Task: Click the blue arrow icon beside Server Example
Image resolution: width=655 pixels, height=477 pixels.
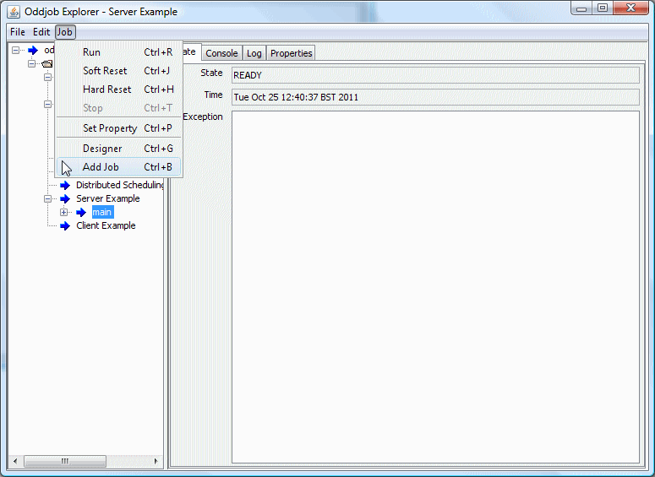Action: (x=65, y=199)
